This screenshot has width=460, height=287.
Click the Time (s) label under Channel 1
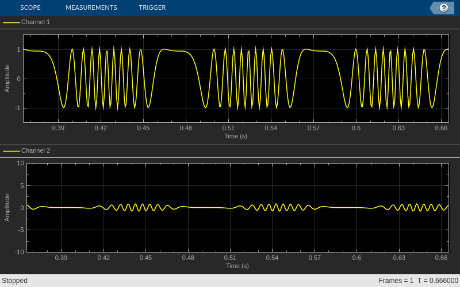click(236, 136)
